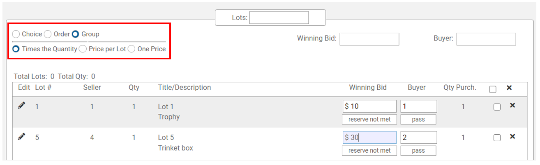Viewport: 540px width, 165px height.
Task: Click the top Buyer input field
Action: click(x=486, y=39)
